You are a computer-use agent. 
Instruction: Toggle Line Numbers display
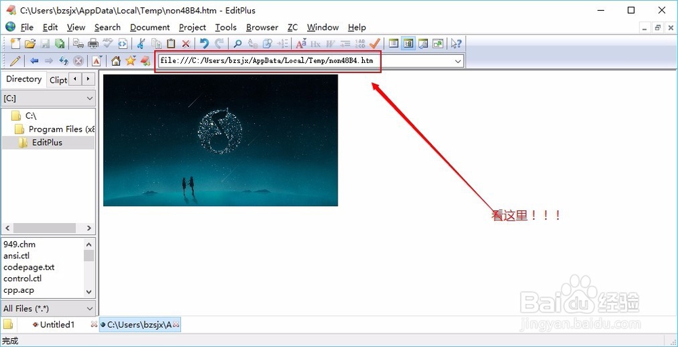[x=360, y=43]
